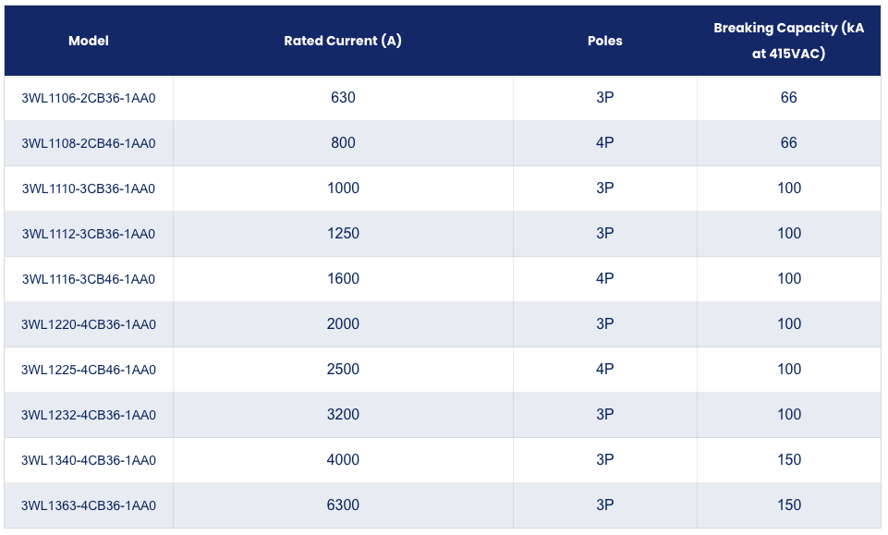888x535 pixels.
Task: Select model 3WL1340-4CB36-1AA0
Action: click(x=89, y=460)
